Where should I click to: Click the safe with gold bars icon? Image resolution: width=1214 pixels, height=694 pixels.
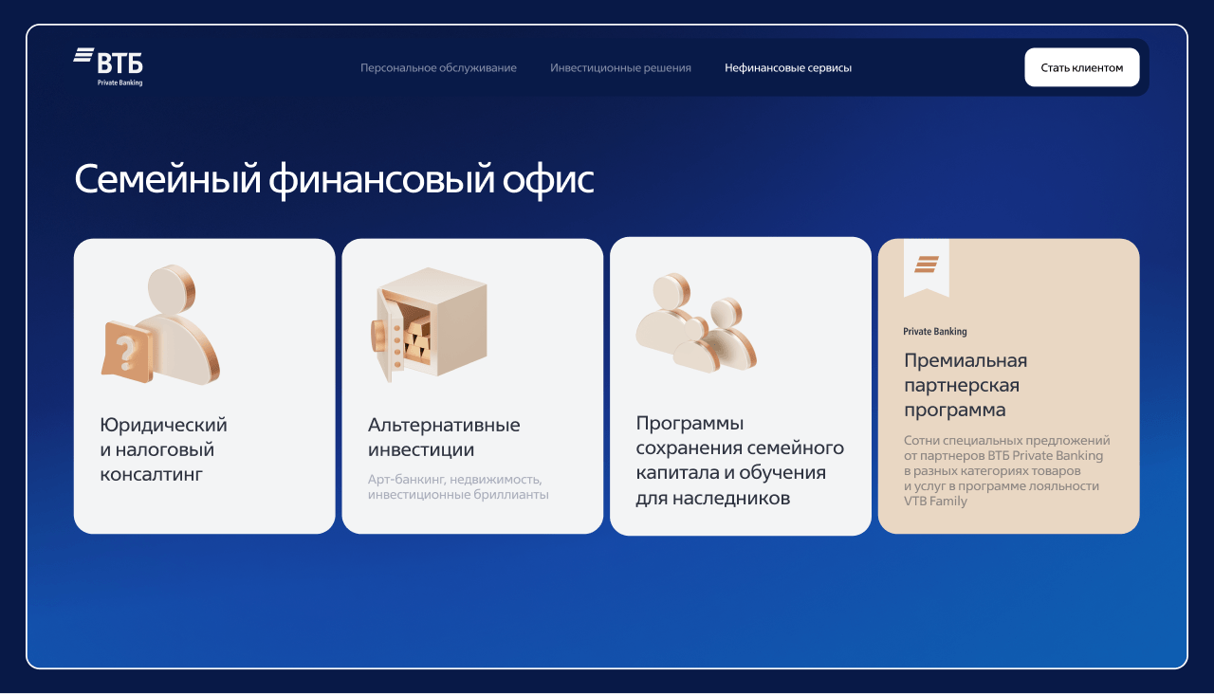click(429, 324)
